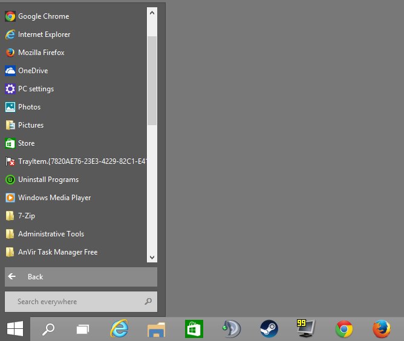The image size is (404, 341).
Task: Go Back to the main start menu
Action: pyautogui.click(x=81, y=277)
